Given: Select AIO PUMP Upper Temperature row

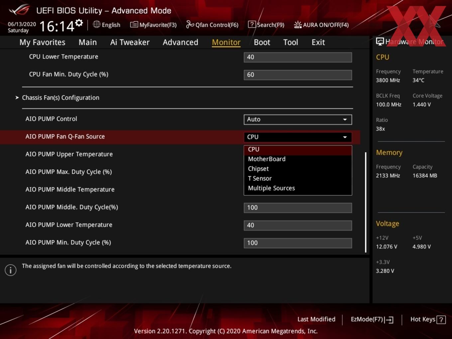Looking at the screenshot, I should tap(69, 154).
